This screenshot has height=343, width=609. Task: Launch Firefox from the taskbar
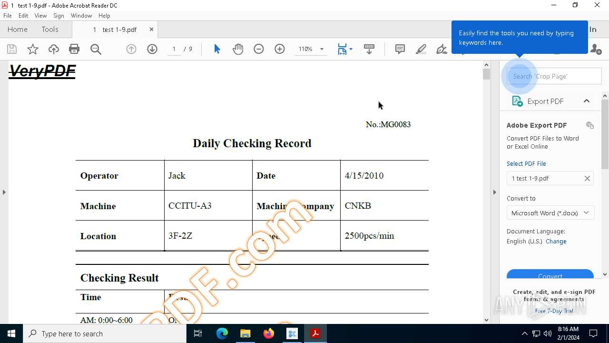coord(268,333)
